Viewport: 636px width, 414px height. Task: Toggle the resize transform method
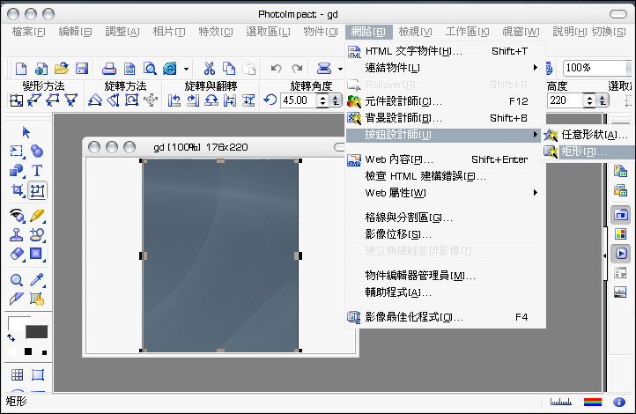point(16,100)
